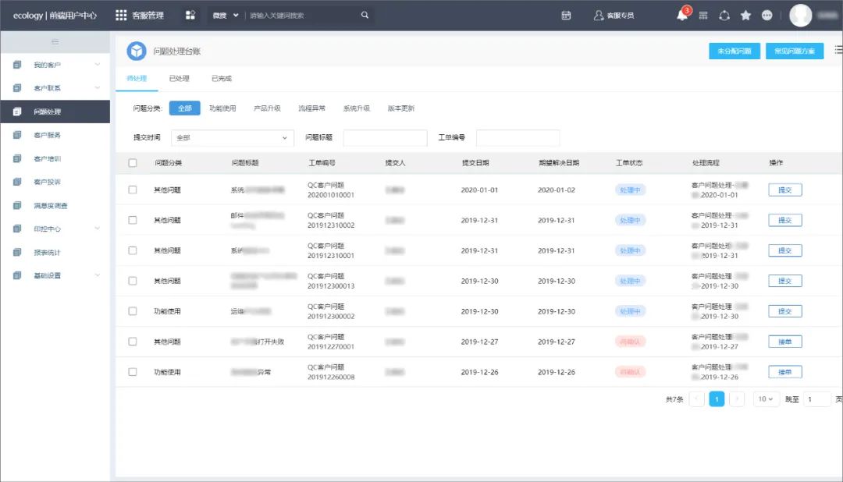Switch to the 已完成 tab

click(x=222, y=79)
